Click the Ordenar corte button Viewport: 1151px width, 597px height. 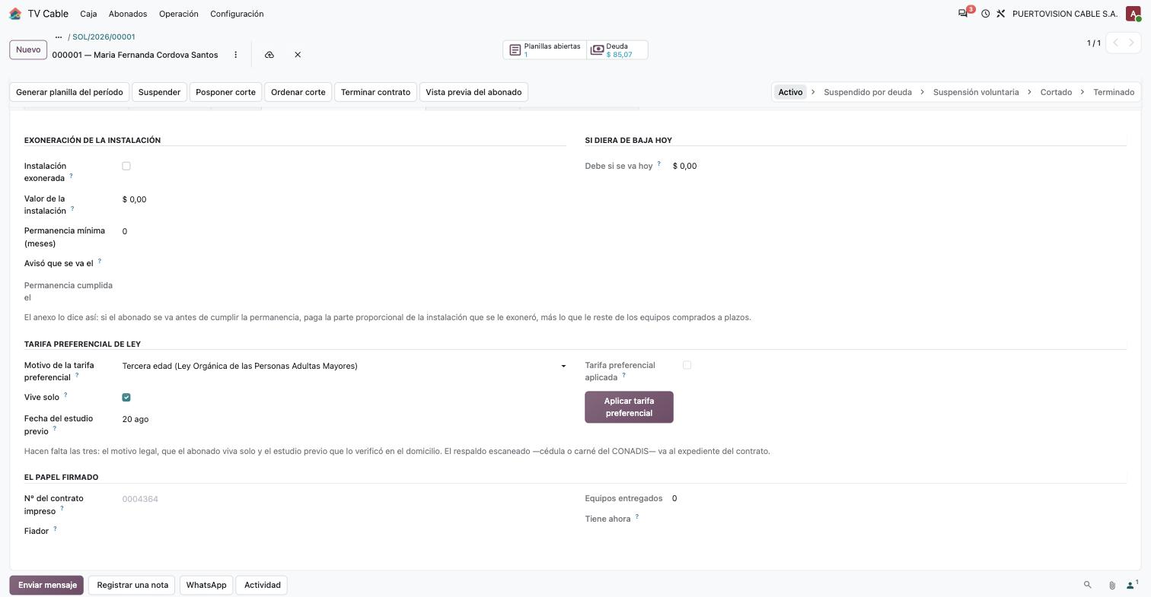[x=298, y=92]
